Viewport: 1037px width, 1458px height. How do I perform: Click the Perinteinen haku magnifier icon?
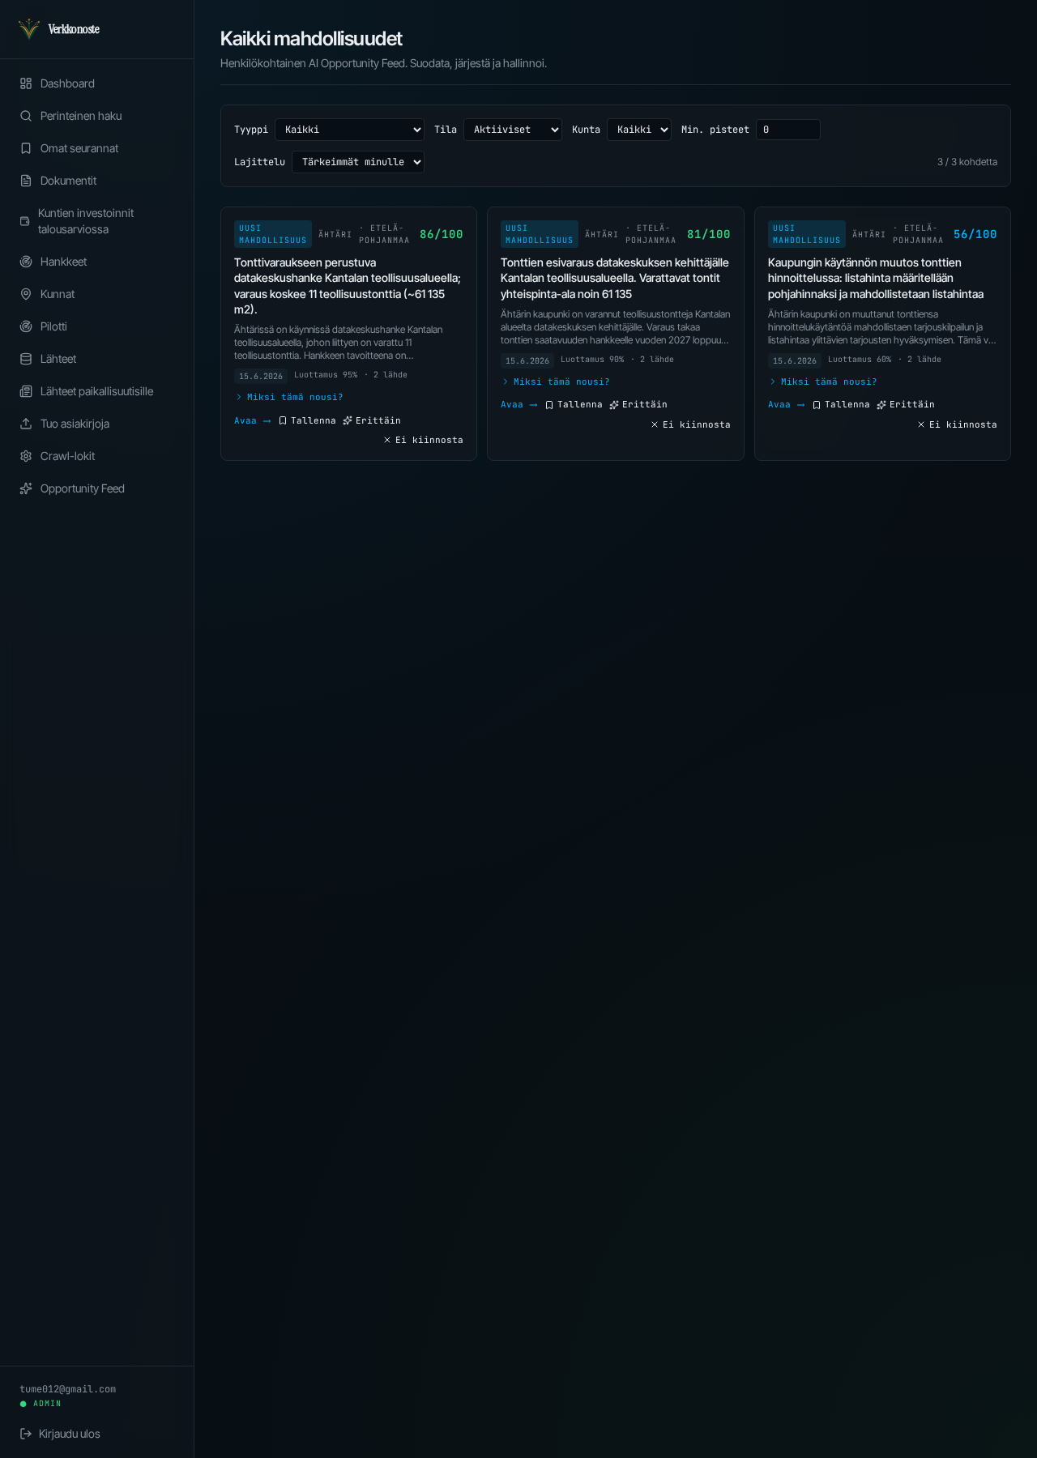coord(26,116)
